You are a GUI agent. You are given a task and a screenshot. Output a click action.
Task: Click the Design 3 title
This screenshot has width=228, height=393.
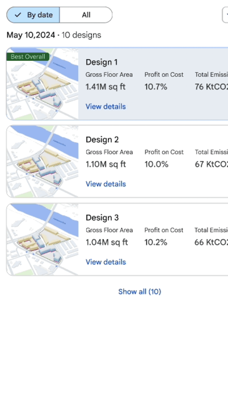pos(102,218)
